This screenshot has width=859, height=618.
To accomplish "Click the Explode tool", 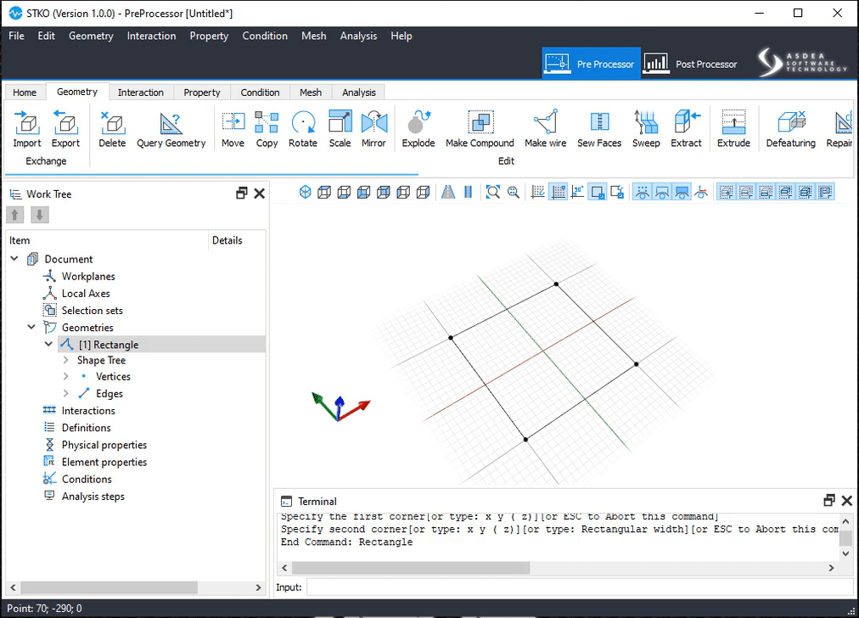I will point(418,129).
